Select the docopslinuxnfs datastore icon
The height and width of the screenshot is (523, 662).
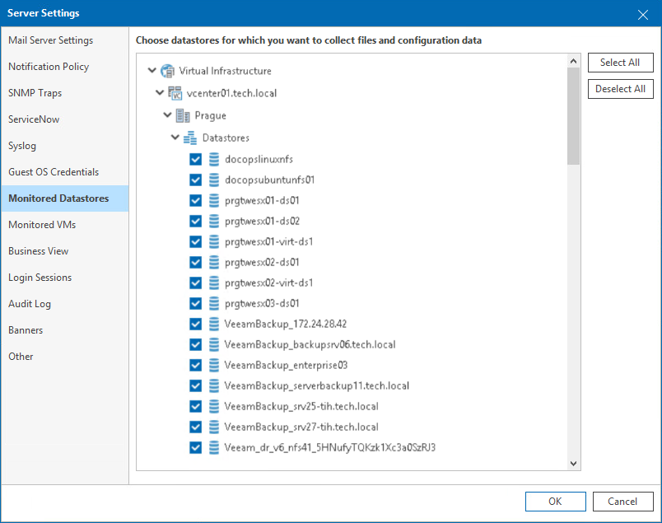pyautogui.click(x=215, y=158)
